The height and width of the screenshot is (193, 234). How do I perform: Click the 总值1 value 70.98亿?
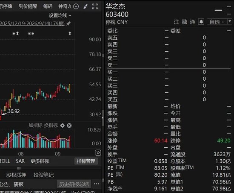coord(222,182)
